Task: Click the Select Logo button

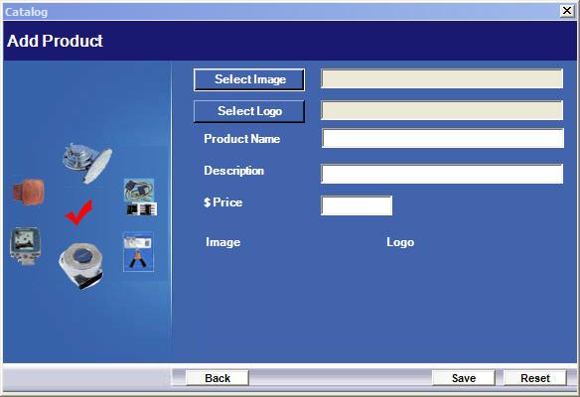Action: [x=249, y=111]
